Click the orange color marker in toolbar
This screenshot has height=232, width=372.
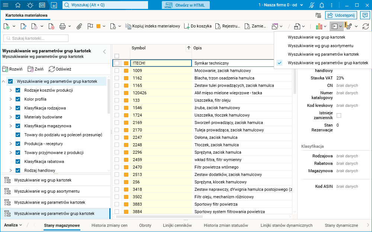click(x=99, y=26)
